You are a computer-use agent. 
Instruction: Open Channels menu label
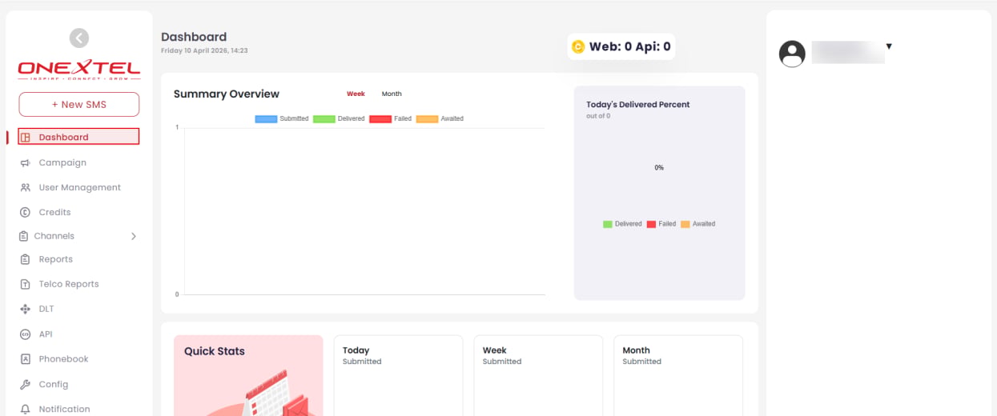tap(54, 236)
